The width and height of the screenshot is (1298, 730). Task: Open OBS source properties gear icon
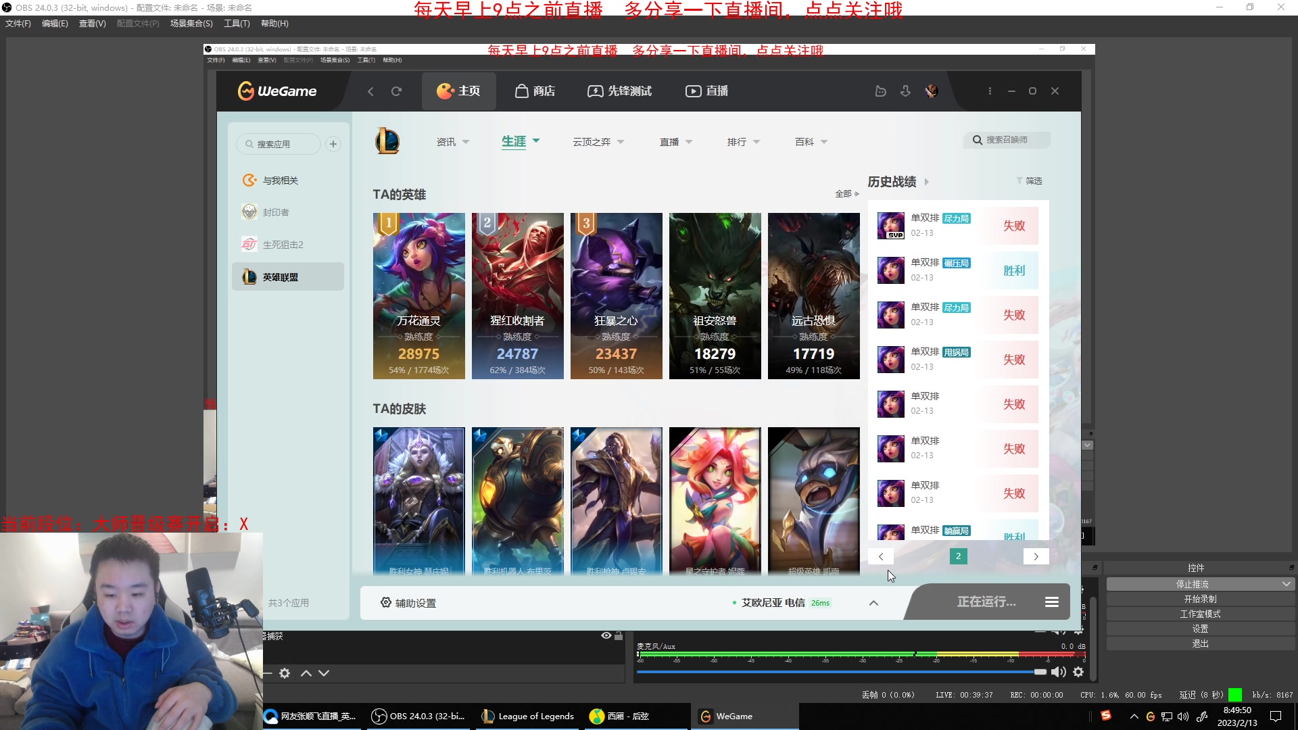coord(285,673)
